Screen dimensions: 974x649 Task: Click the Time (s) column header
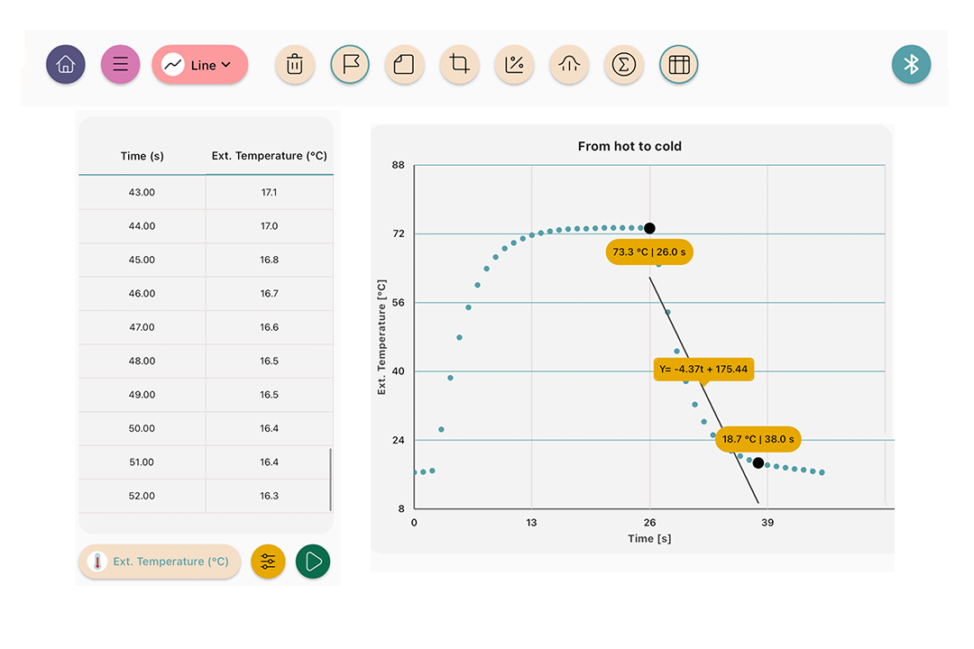142,156
